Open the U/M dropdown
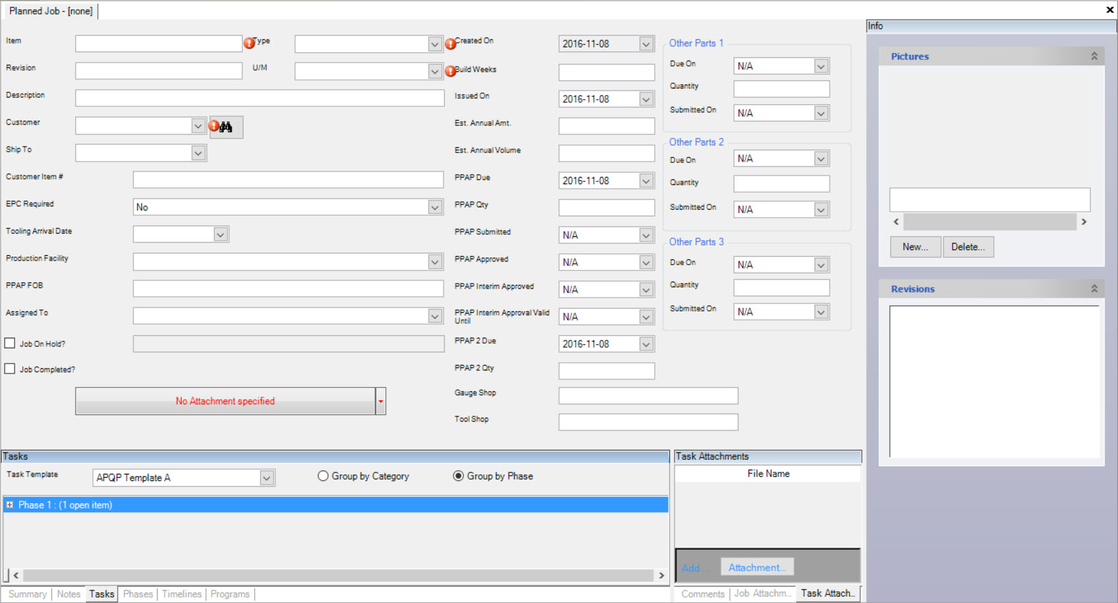The width and height of the screenshot is (1118, 603). pos(434,71)
